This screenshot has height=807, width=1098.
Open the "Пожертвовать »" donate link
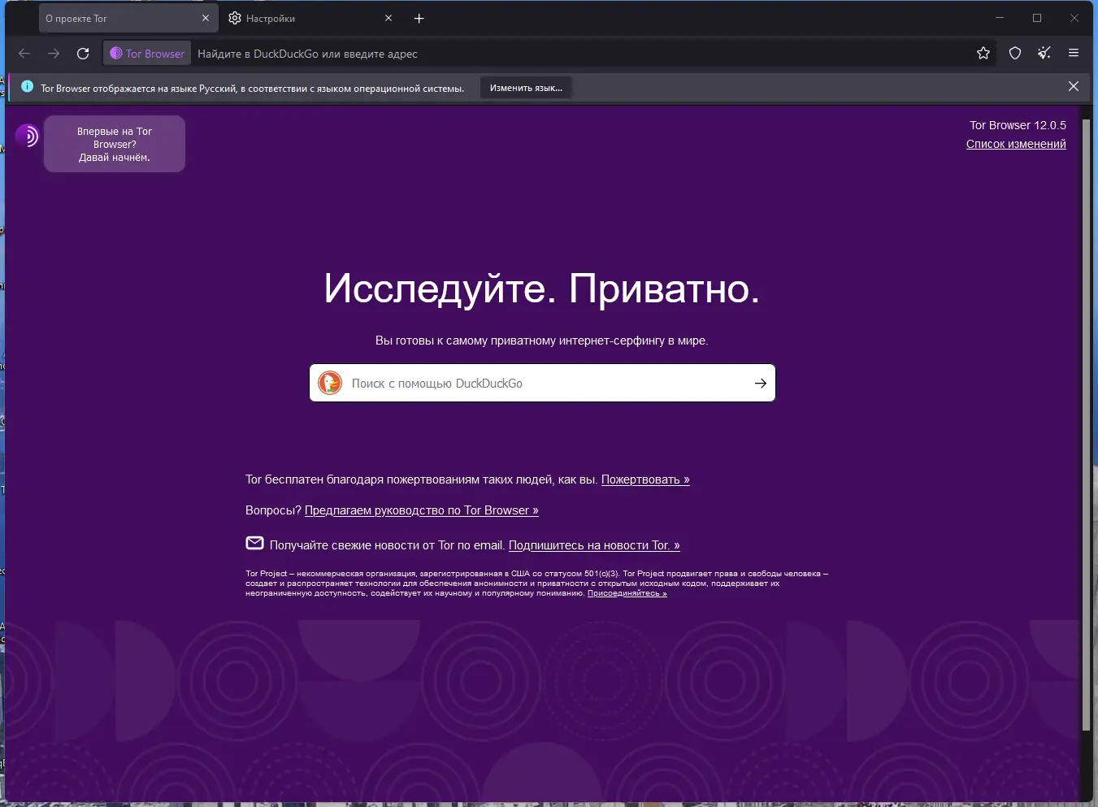click(x=645, y=479)
